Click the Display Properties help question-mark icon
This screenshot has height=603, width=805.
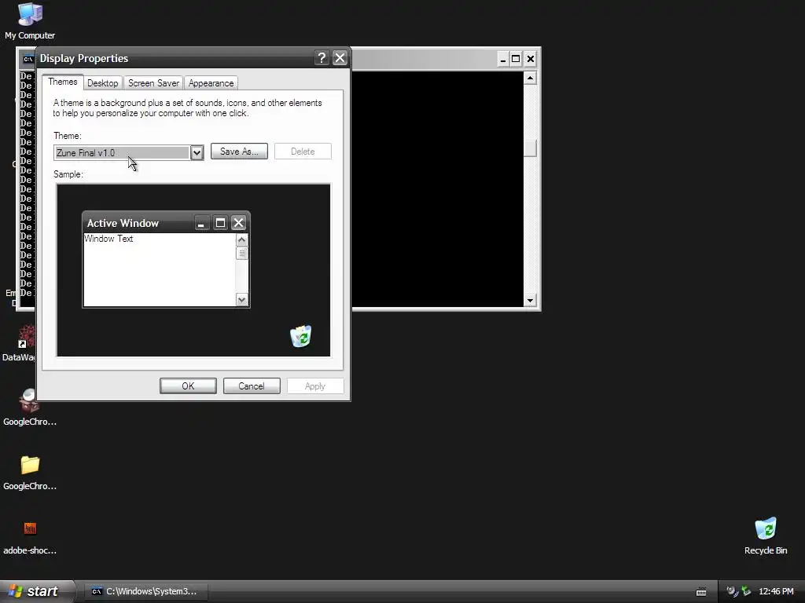point(322,58)
